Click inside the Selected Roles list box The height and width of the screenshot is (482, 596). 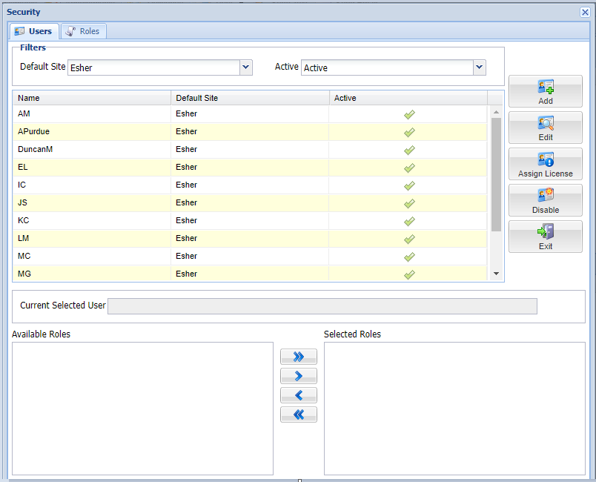(454, 409)
